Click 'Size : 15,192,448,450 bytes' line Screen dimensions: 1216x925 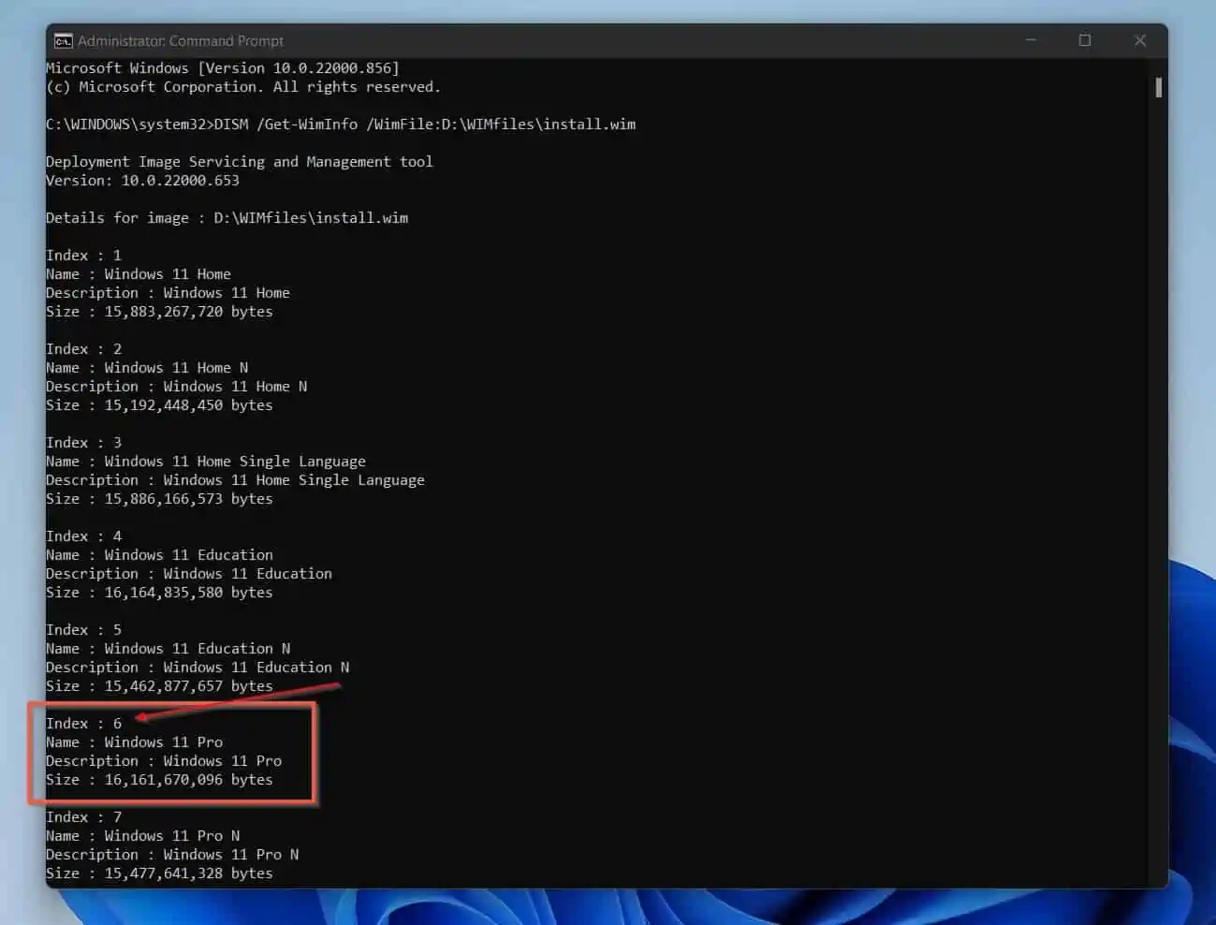point(159,405)
